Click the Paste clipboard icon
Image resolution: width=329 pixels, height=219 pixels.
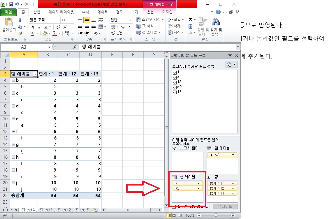click(x=9, y=22)
